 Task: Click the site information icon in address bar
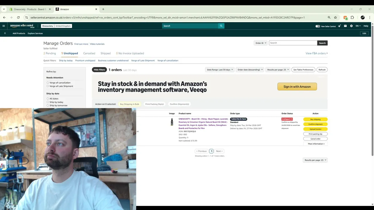27,17
